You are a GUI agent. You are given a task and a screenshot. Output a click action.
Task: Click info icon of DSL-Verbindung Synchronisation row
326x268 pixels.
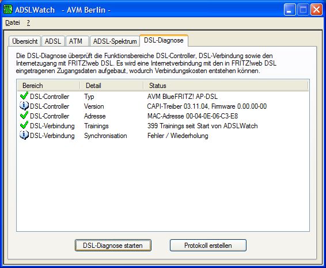pyautogui.click(x=24, y=135)
